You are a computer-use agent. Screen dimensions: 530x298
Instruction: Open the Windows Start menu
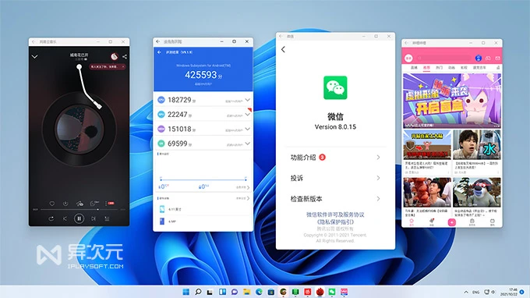(186, 292)
